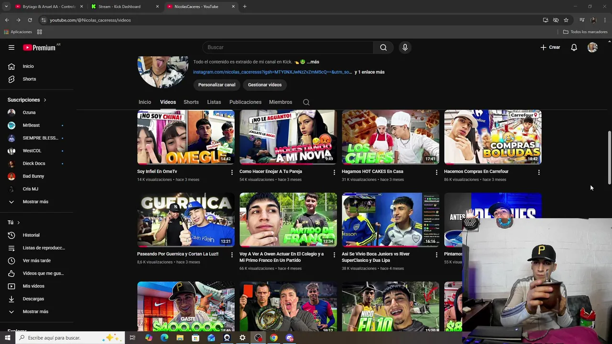612x344 pixels.
Task: Open options for Hacemos Compras En Carrefour
Action: click(x=539, y=172)
